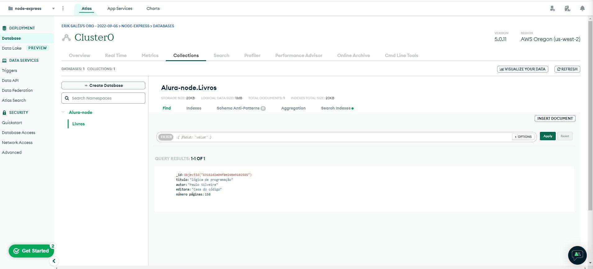Open the Profiler tab
The width and height of the screenshot is (593, 269).
[x=252, y=56]
